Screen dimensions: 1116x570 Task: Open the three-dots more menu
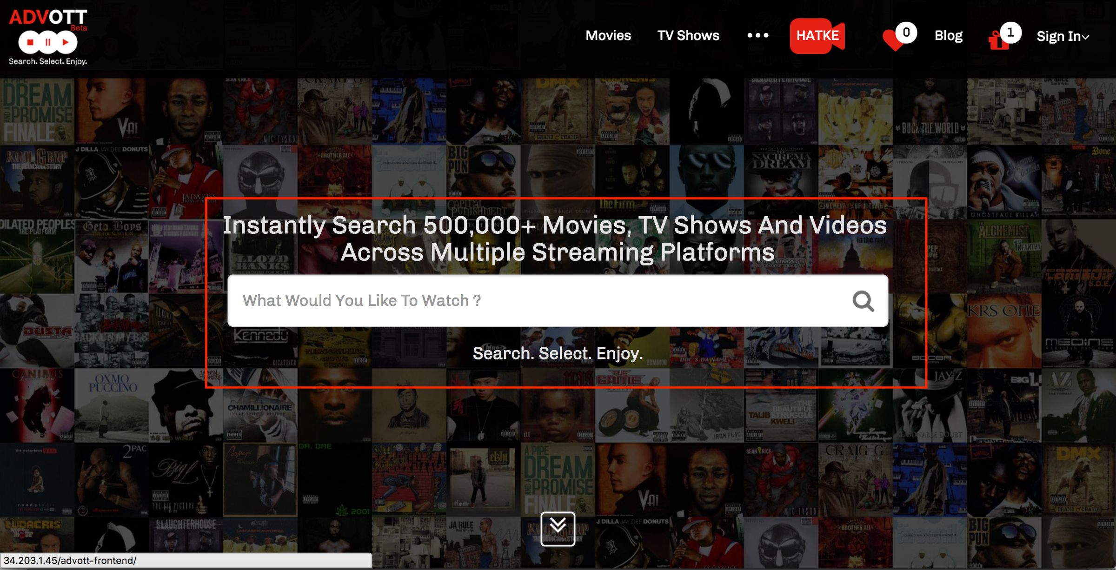(757, 35)
